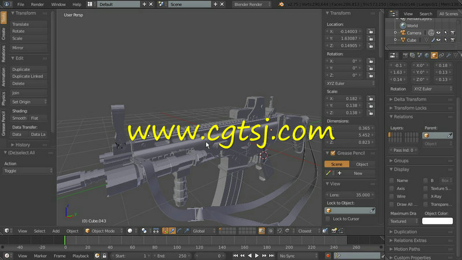
Task: Enable the Wire display checkbox
Action: point(392,196)
